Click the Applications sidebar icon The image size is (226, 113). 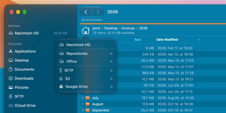tap(11, 51)
